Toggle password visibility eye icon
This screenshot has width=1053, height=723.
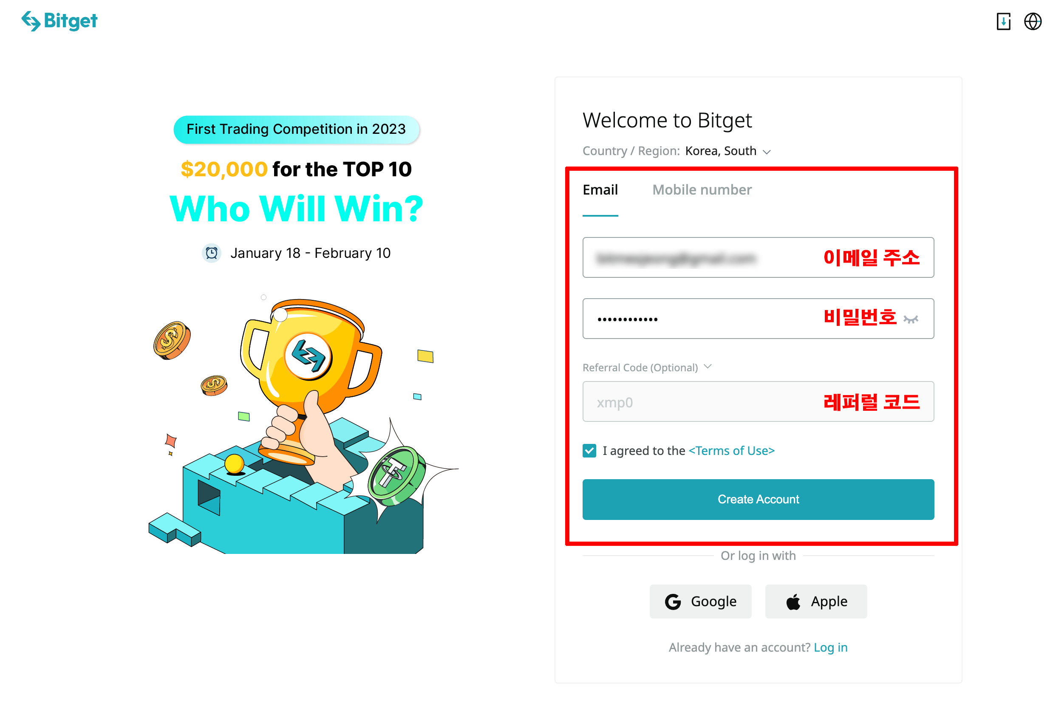pyautogui.click(x=910, y=319)
